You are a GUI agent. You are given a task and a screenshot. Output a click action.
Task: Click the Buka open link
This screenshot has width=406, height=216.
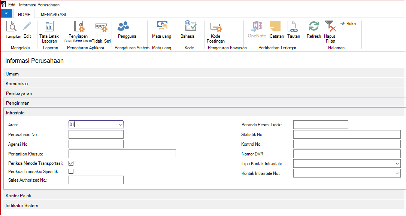point(348,24)
